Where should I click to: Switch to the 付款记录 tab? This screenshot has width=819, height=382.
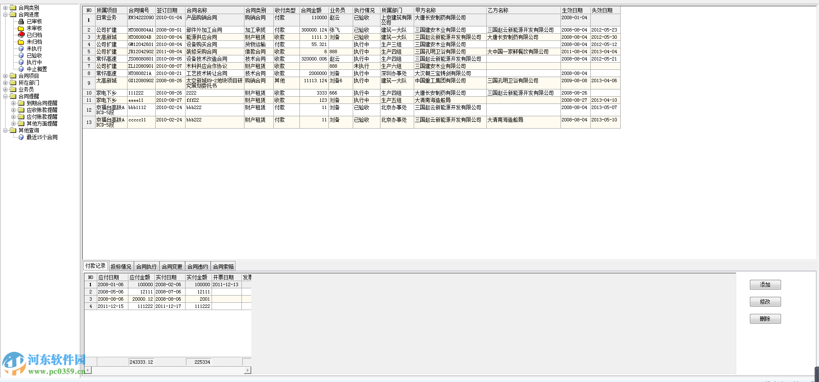(96, 266)
